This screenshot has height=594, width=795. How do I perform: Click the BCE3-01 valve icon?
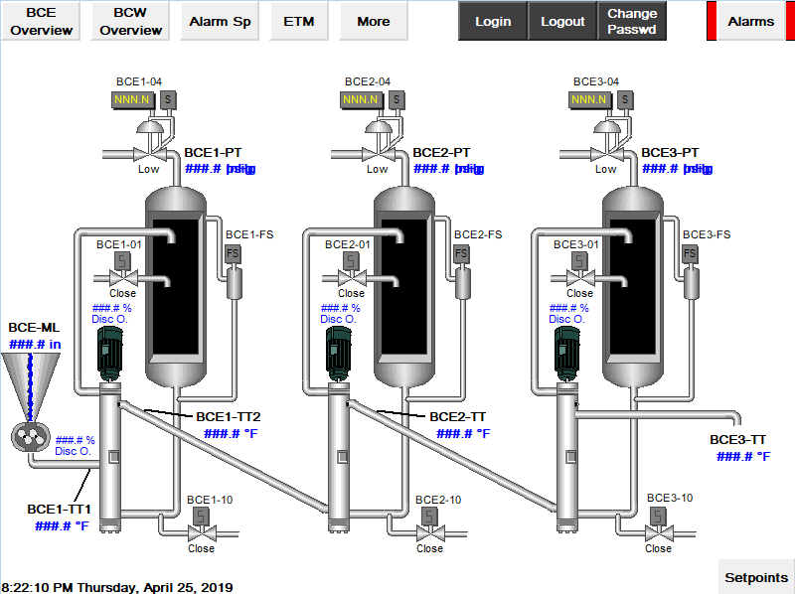point(580,270)
